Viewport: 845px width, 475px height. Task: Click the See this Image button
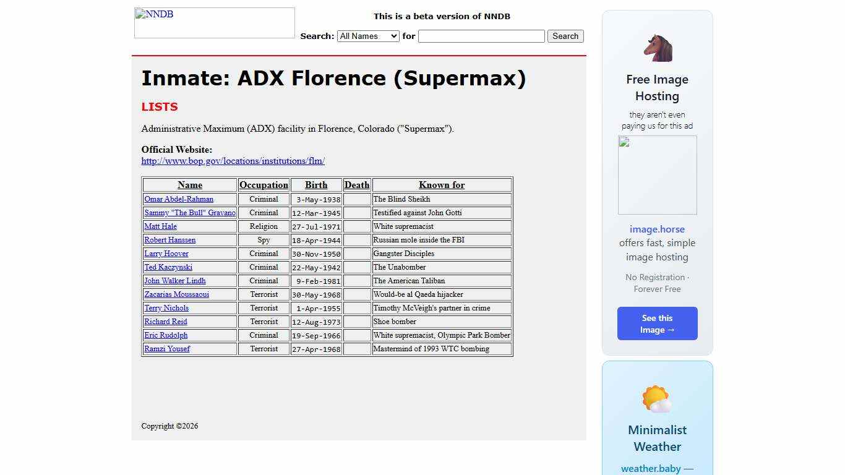(x=657, y=323)
